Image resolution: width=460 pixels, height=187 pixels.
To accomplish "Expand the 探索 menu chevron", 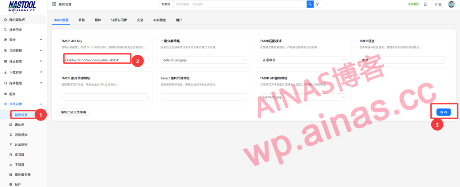I will [x=41, y=39].
